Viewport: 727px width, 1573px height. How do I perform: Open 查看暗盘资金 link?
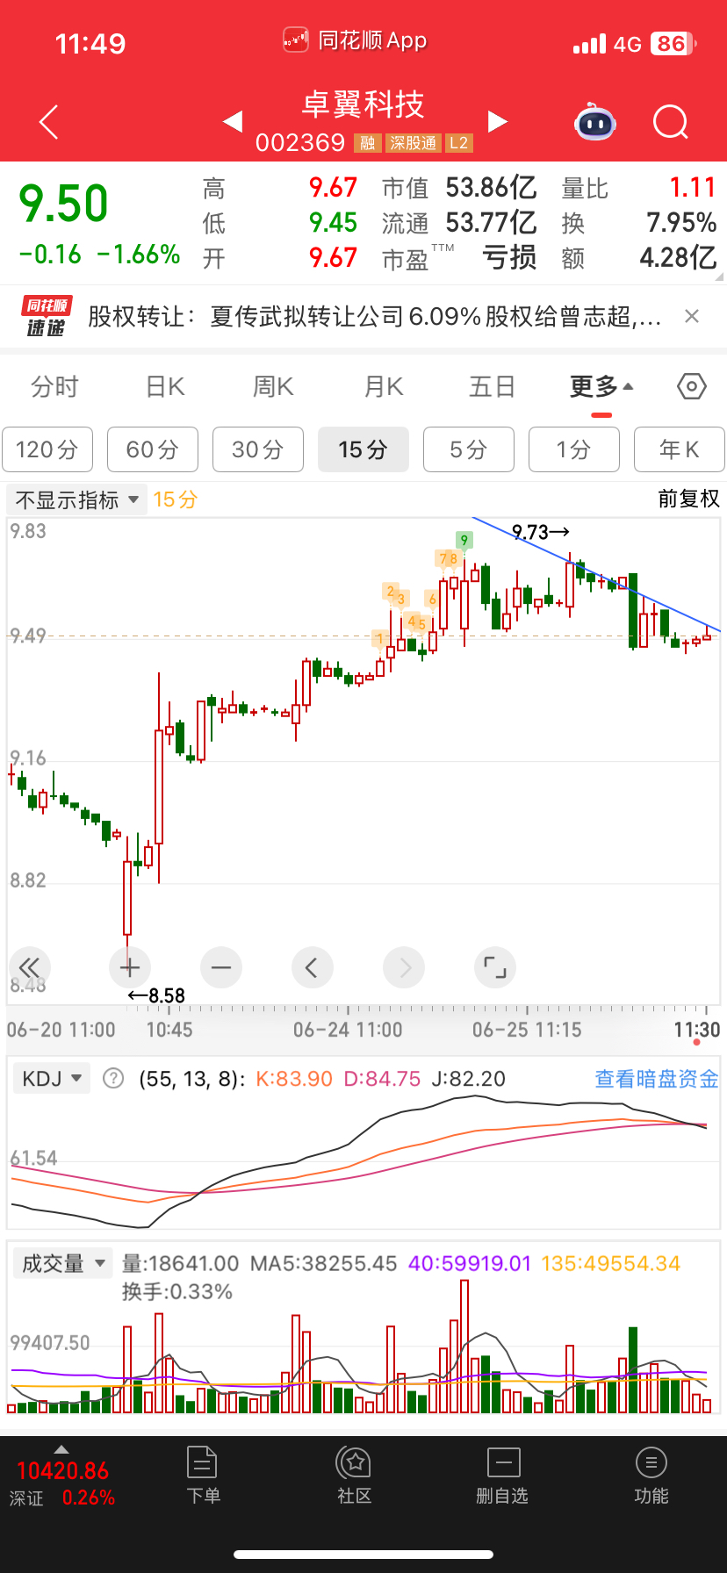657,1078
